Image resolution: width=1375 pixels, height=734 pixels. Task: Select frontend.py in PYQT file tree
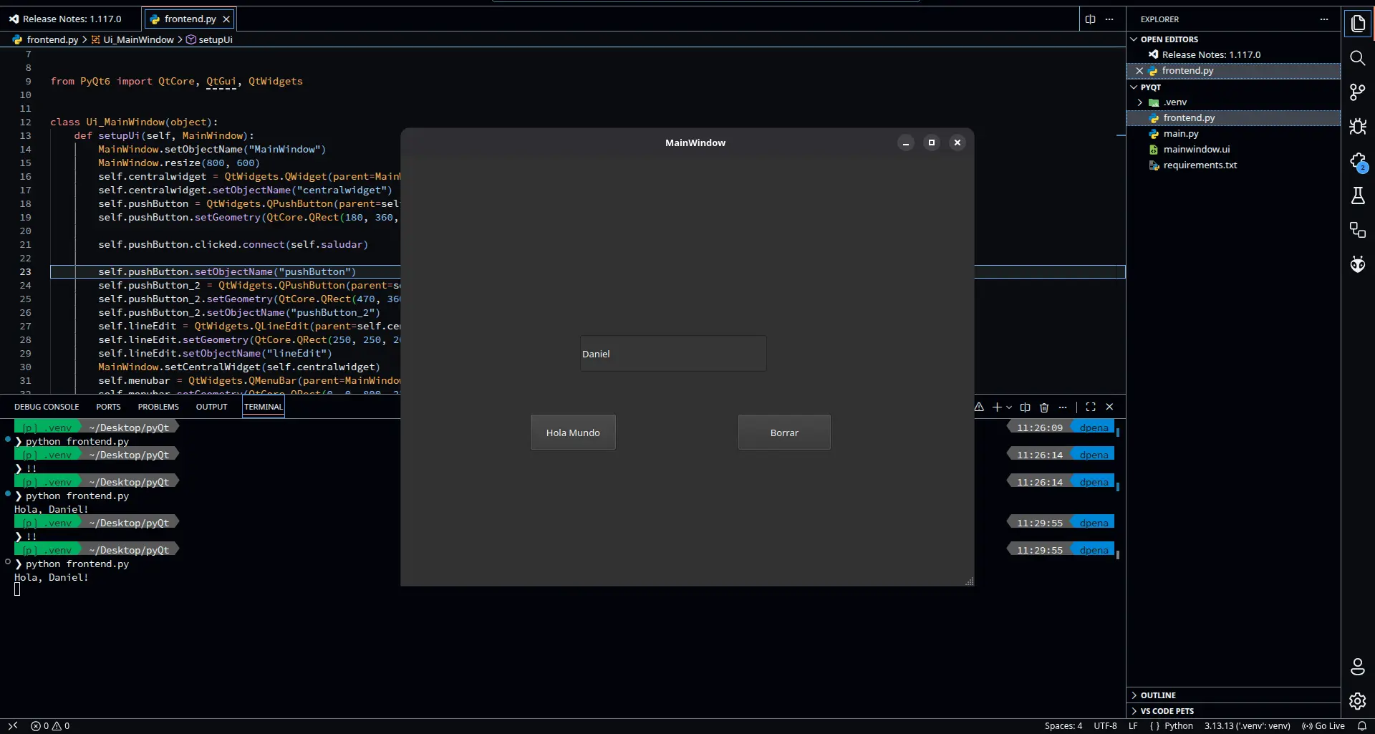tap(1233, 118)
